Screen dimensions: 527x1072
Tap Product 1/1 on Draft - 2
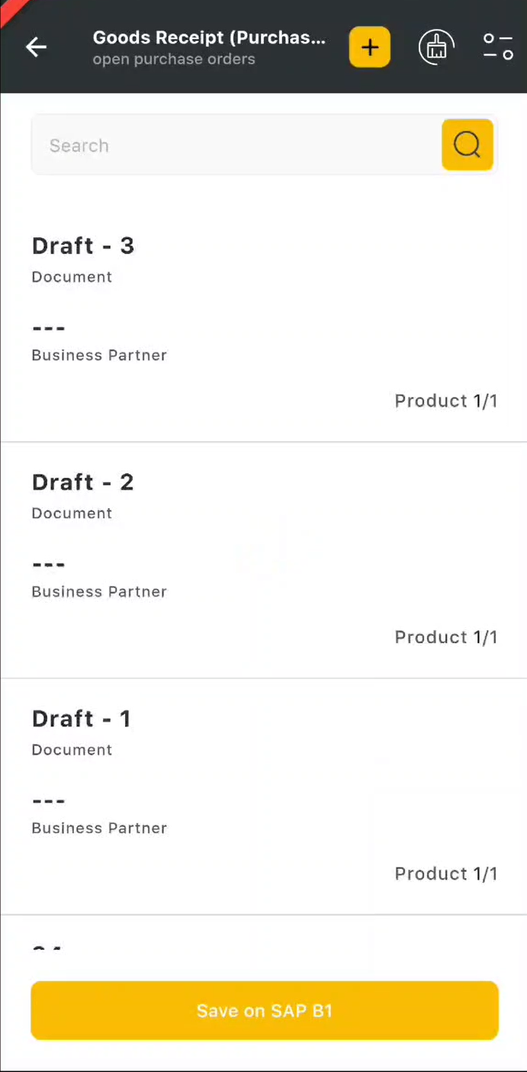point(445,638)
